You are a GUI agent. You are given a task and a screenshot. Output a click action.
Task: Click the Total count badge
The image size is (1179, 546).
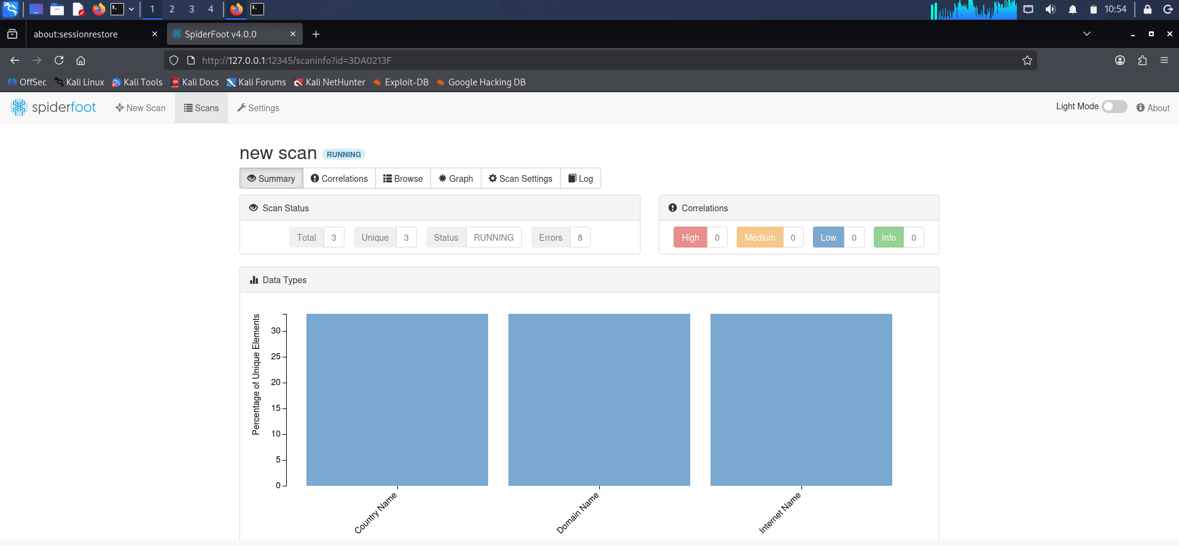pos(317,238)
